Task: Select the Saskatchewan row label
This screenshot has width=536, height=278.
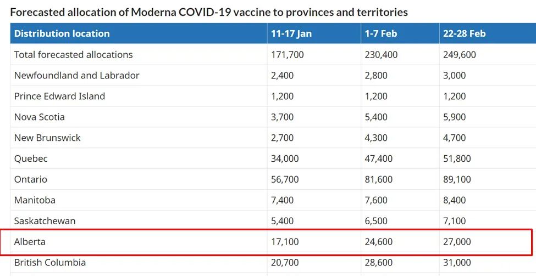Action: (x=45, y=220)
